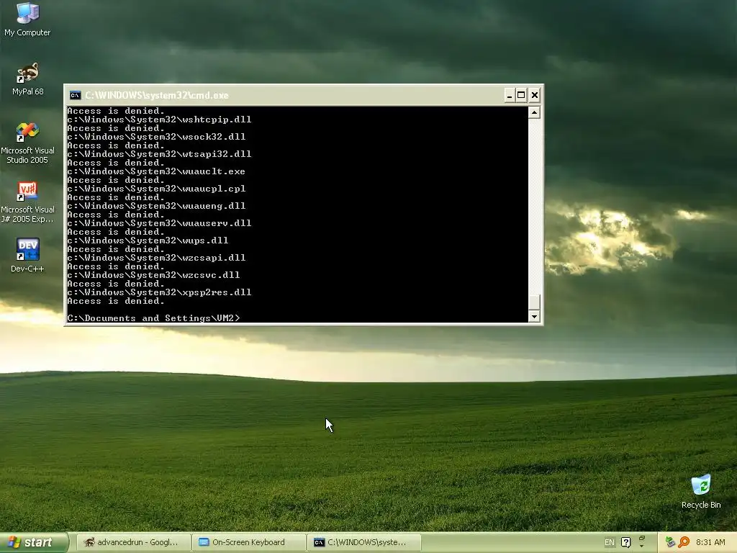Open the EN language bar indicator
This screenshot has height=553, width=737.
tap(609, 542)
